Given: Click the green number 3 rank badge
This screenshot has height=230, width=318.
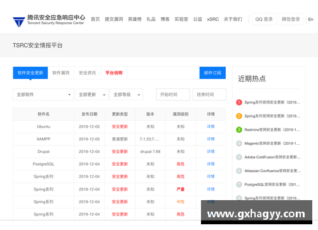Looking at the screenshot, I should point(239,130).
